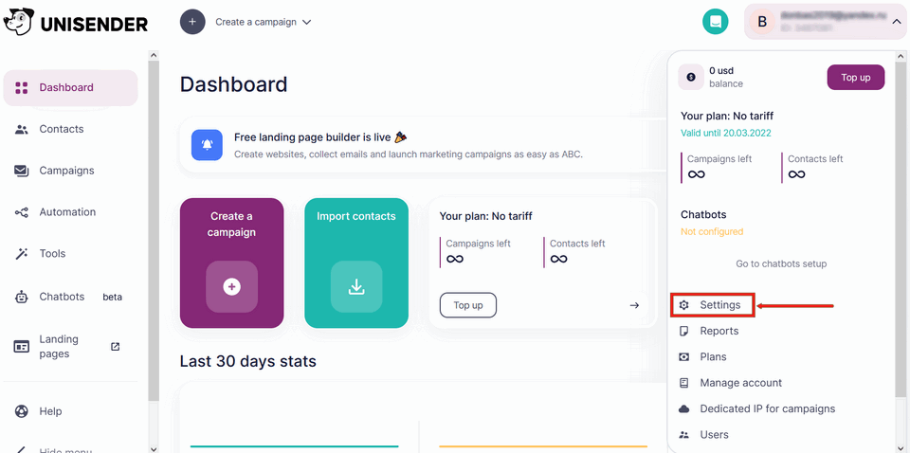
Task: Click the dollar balance icon
Action: 691,77
